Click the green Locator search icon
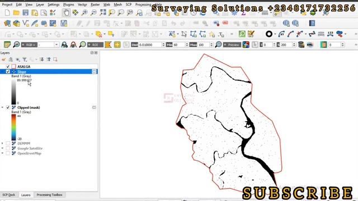Image resolution: width=358 pixels, height=201 pixels. [x=242, y=34]
